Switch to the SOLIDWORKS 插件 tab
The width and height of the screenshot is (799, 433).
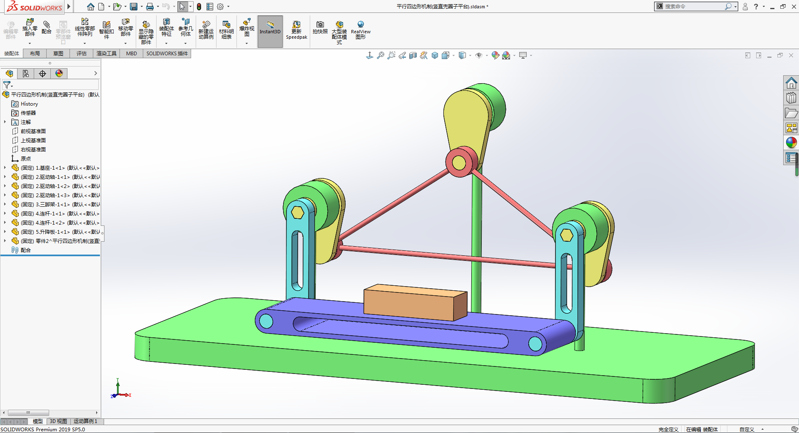tap(167, 53)
